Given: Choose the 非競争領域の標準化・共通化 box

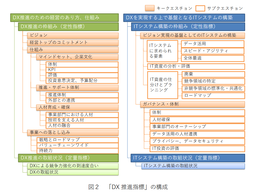Looking at the screenshot, I should point(213,88).
